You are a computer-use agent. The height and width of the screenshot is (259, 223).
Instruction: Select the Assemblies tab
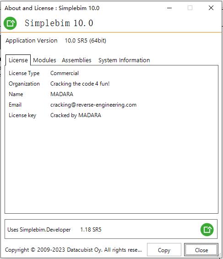pos(76,60)
